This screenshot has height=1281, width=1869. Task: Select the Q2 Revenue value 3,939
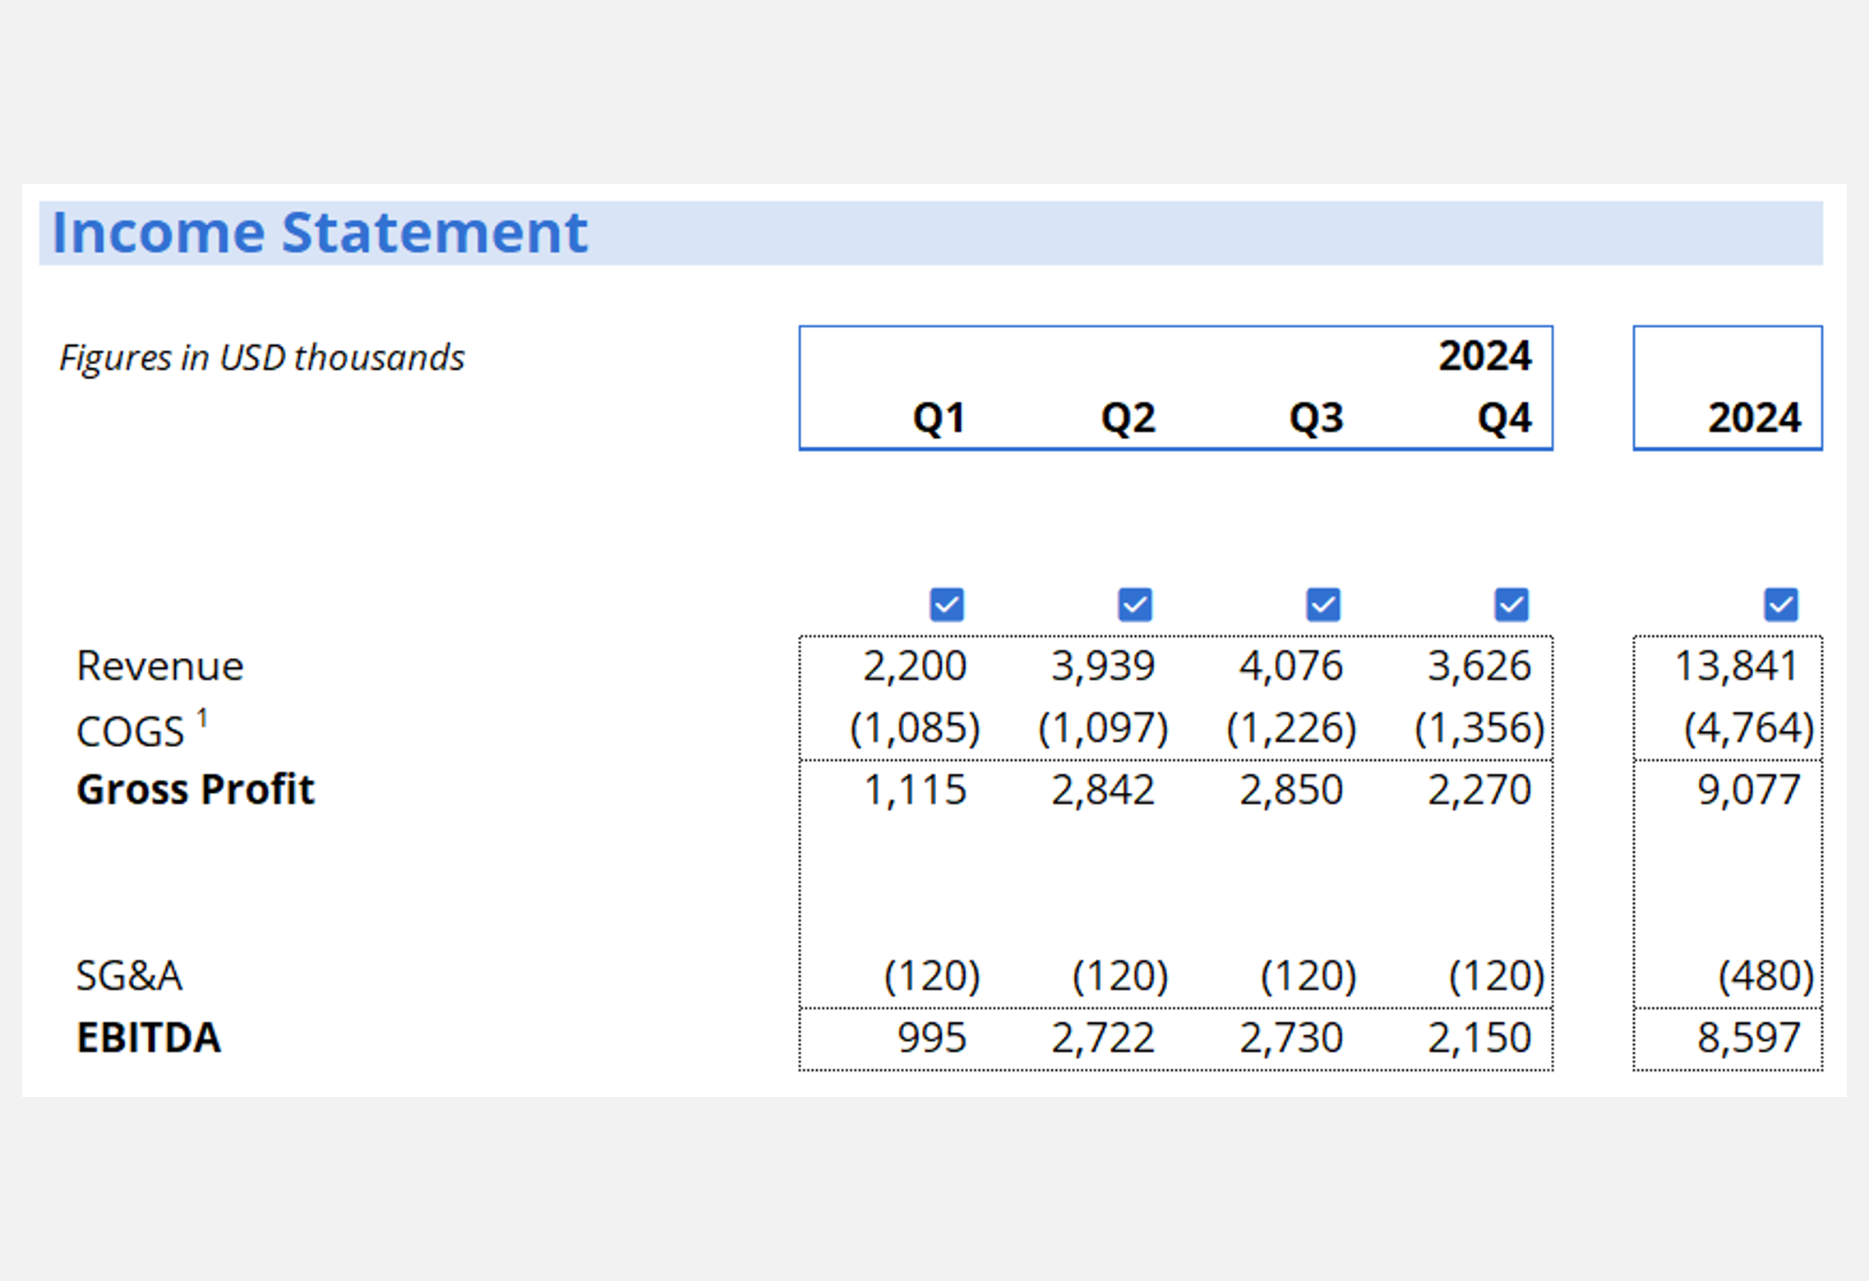pyautogui.click(x=1102, y=666)
